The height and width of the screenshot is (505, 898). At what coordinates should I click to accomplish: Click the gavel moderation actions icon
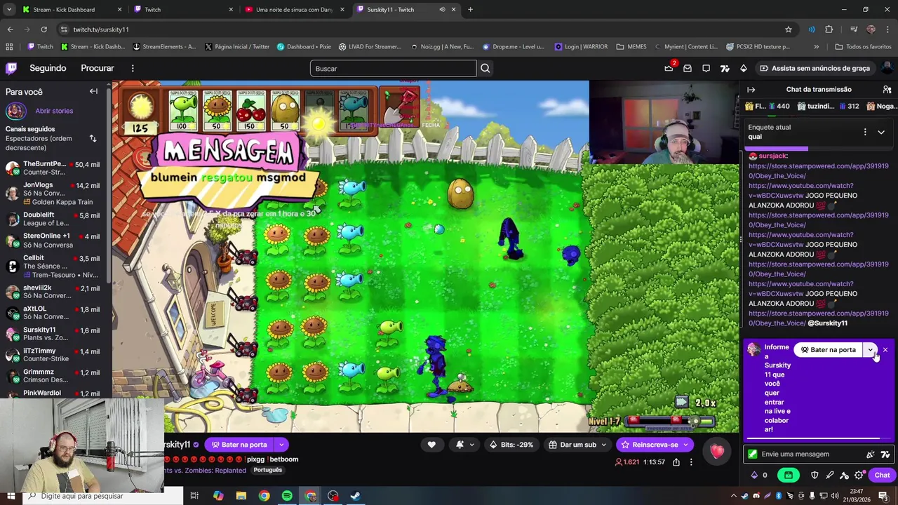tap(844, 475)
